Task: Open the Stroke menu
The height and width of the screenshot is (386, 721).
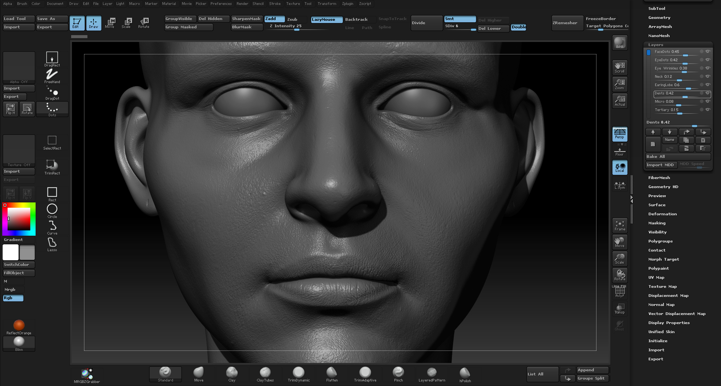Action: (x=275, y=4)
